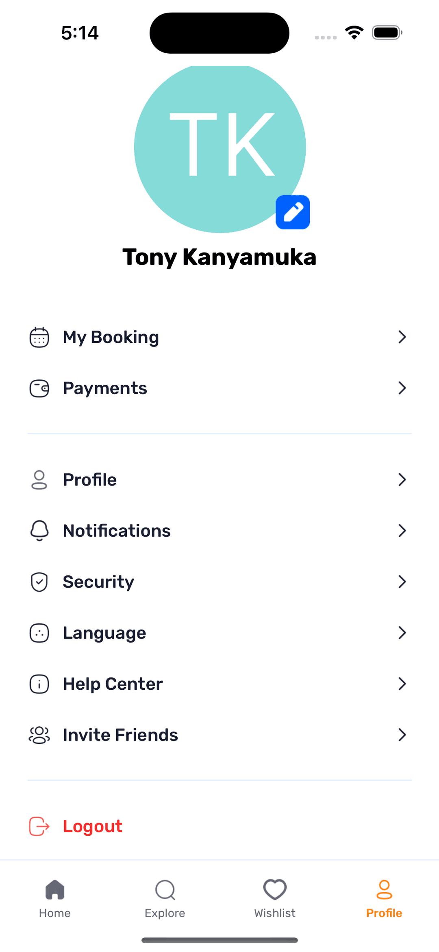This screenshot has height=952, width=439.
Task: Tap the Notifications bell icon
Action: (x=39, y=531)
